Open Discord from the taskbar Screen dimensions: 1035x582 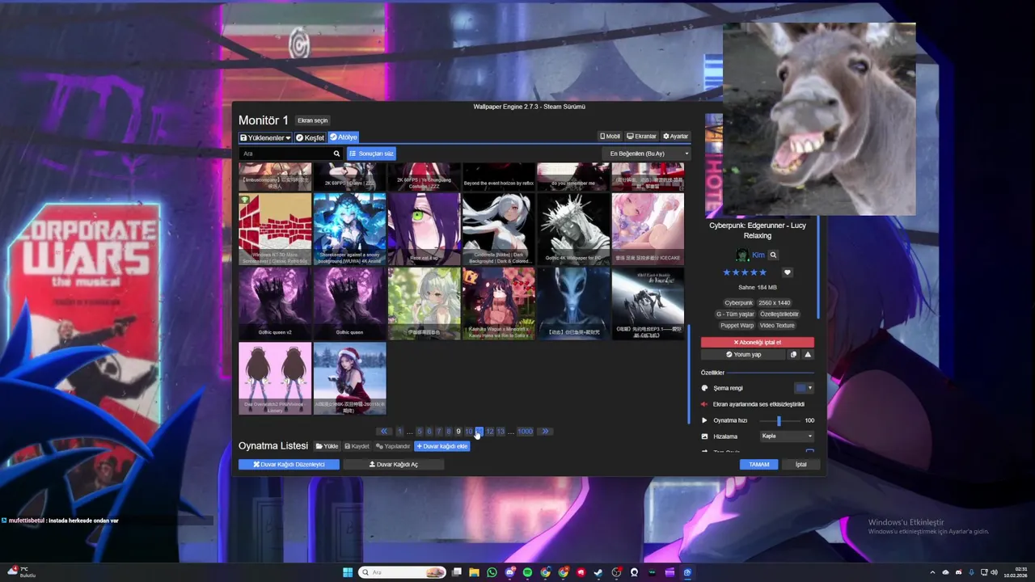click(509, 572)
